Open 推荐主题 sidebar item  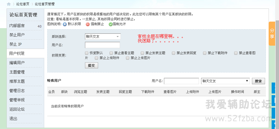tap(17, 81)
